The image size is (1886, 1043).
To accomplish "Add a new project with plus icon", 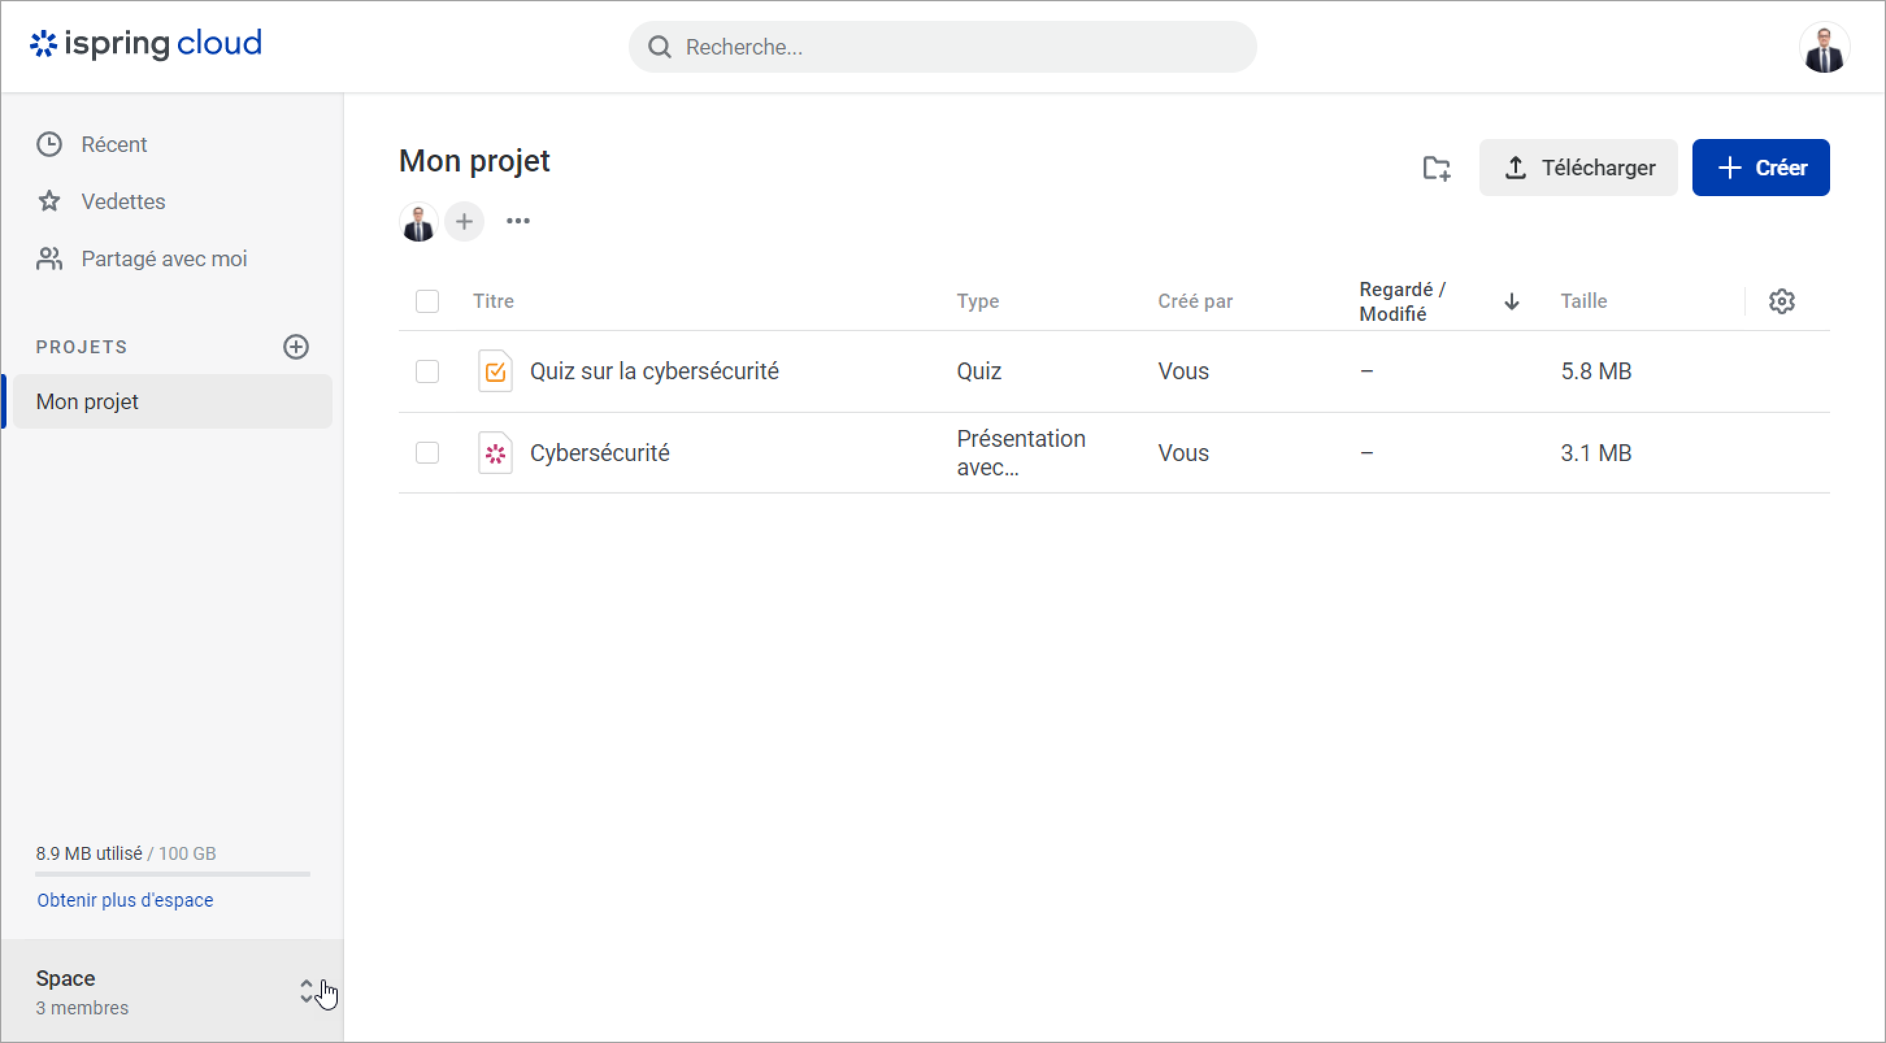I will coord(295,347).
